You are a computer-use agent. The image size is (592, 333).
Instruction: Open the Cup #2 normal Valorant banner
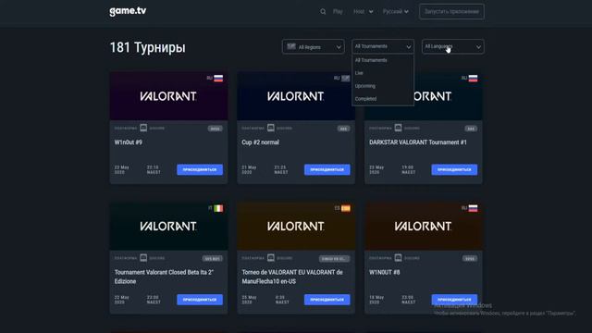click(296, 96)
